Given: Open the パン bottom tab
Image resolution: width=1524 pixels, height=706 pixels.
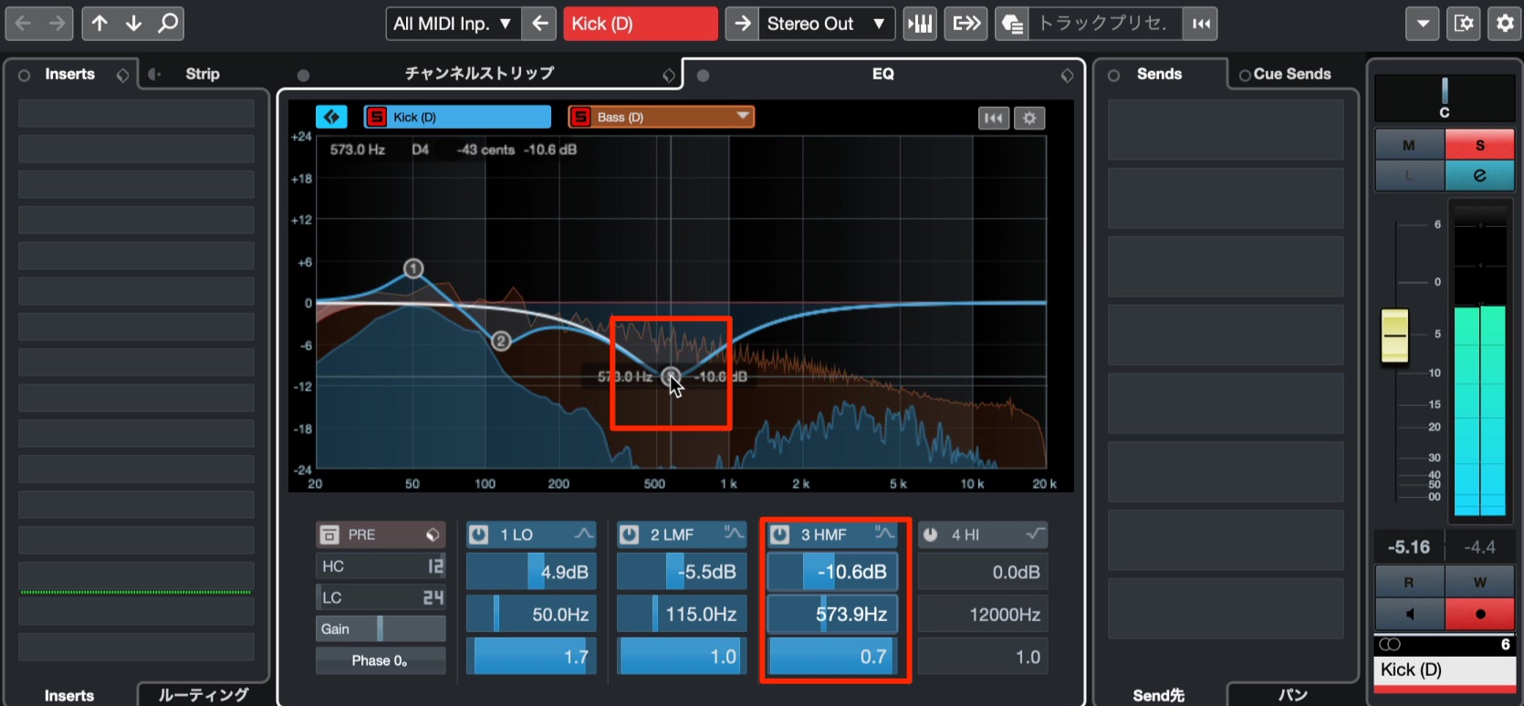Looking at the screenshot, I should click(1292, 694).
